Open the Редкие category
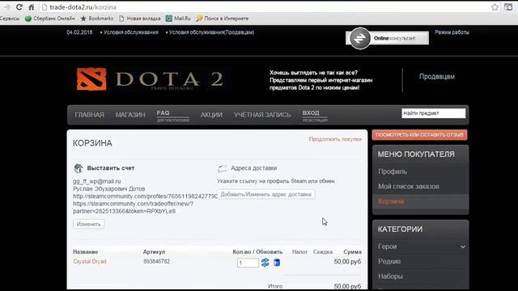This screenshot has height=291, width=518. pyautogui.click(x=389, y=261)
